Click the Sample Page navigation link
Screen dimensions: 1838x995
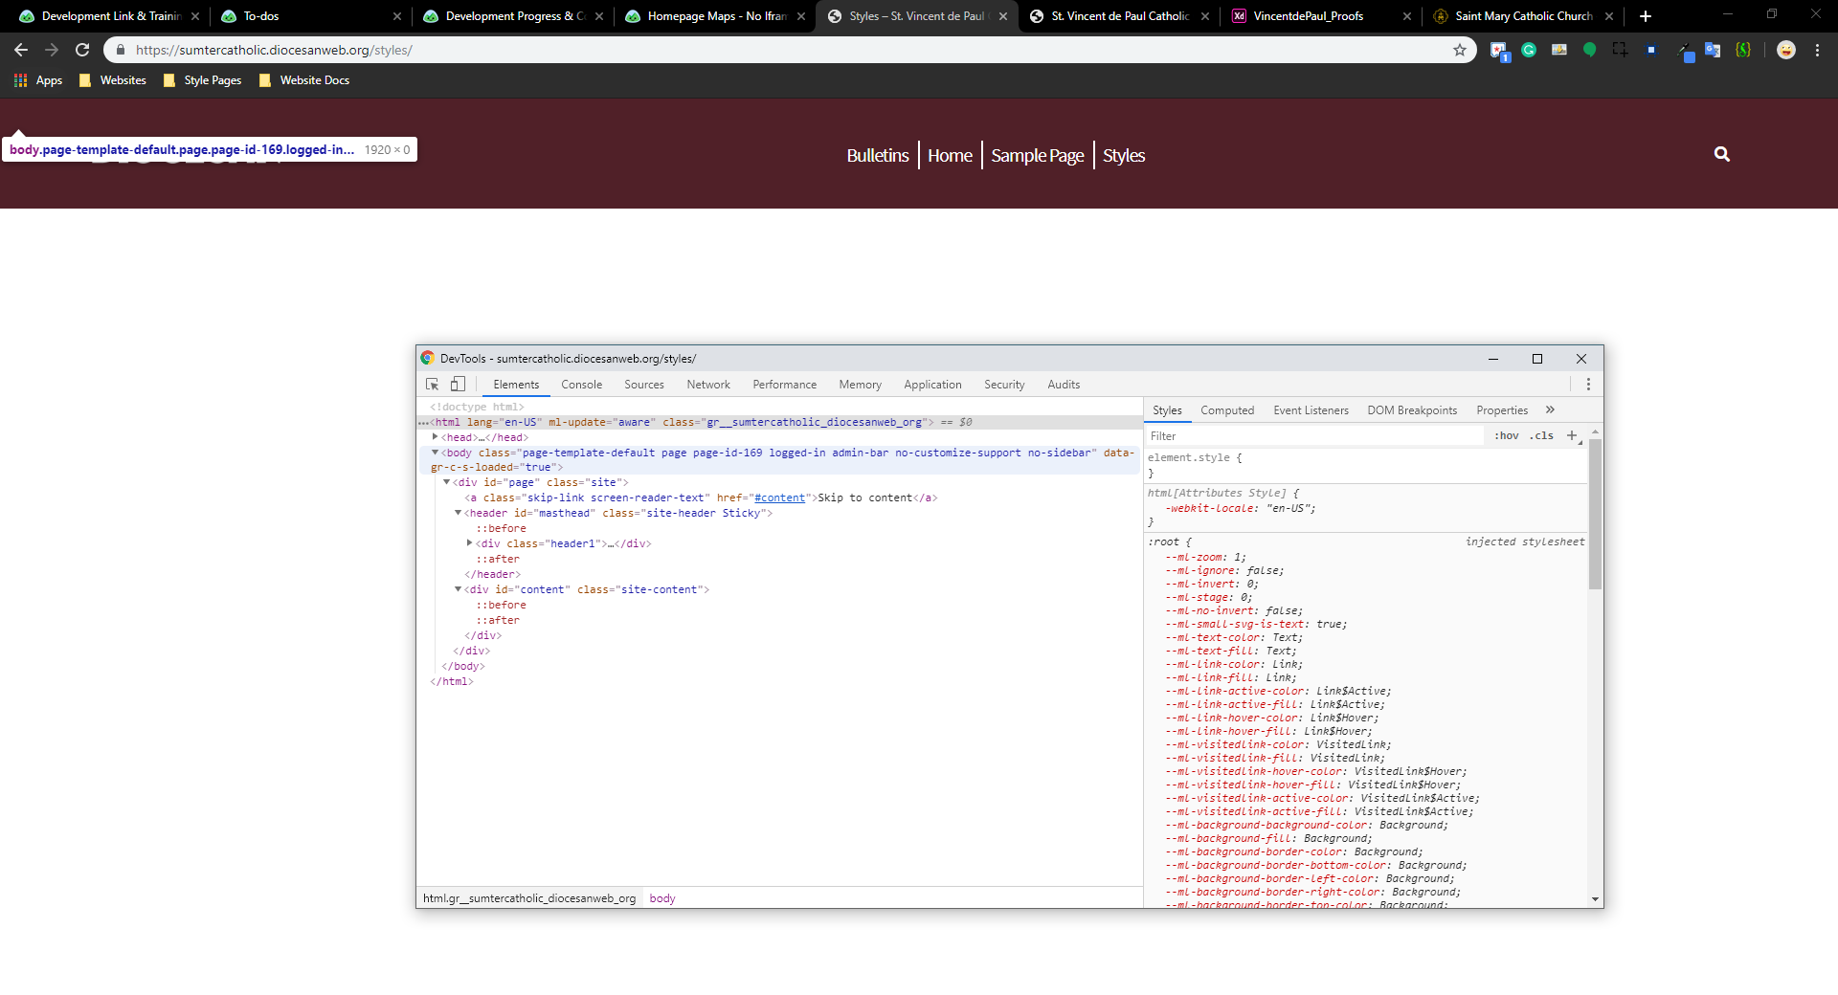click(x=1037, y=155)
